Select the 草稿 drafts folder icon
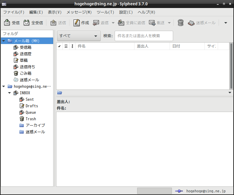The image size is (234, 195). click(16, 60)
